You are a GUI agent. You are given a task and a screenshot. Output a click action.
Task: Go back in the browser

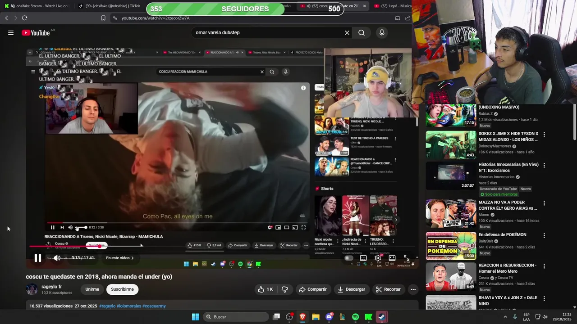6,18
